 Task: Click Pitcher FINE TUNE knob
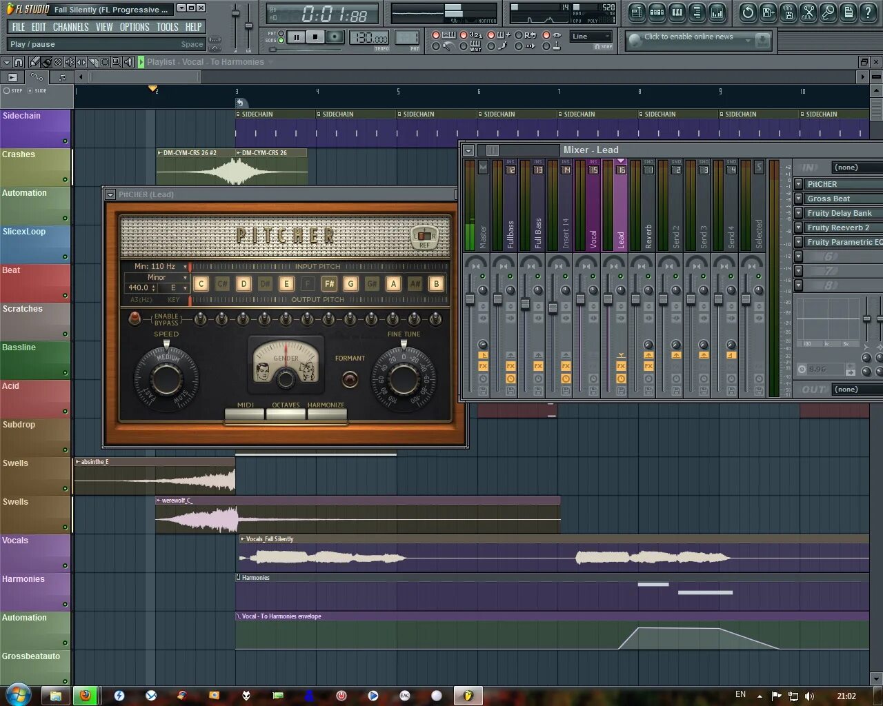click(404, 379)
